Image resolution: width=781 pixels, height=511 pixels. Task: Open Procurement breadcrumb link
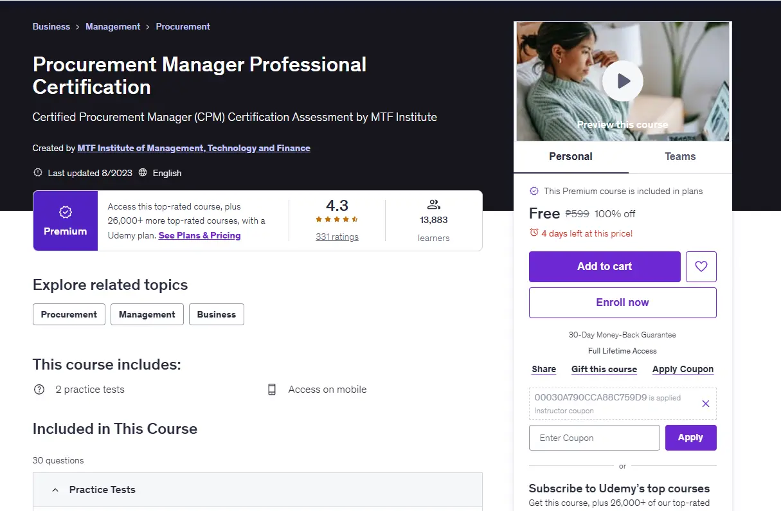click(x=183, y=27)
